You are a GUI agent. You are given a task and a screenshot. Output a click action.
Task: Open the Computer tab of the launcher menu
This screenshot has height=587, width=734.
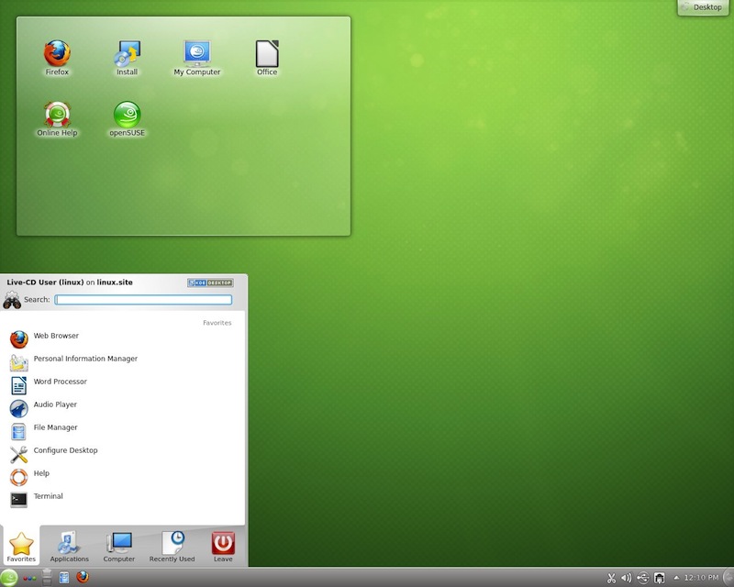click(x=120, y=543)
